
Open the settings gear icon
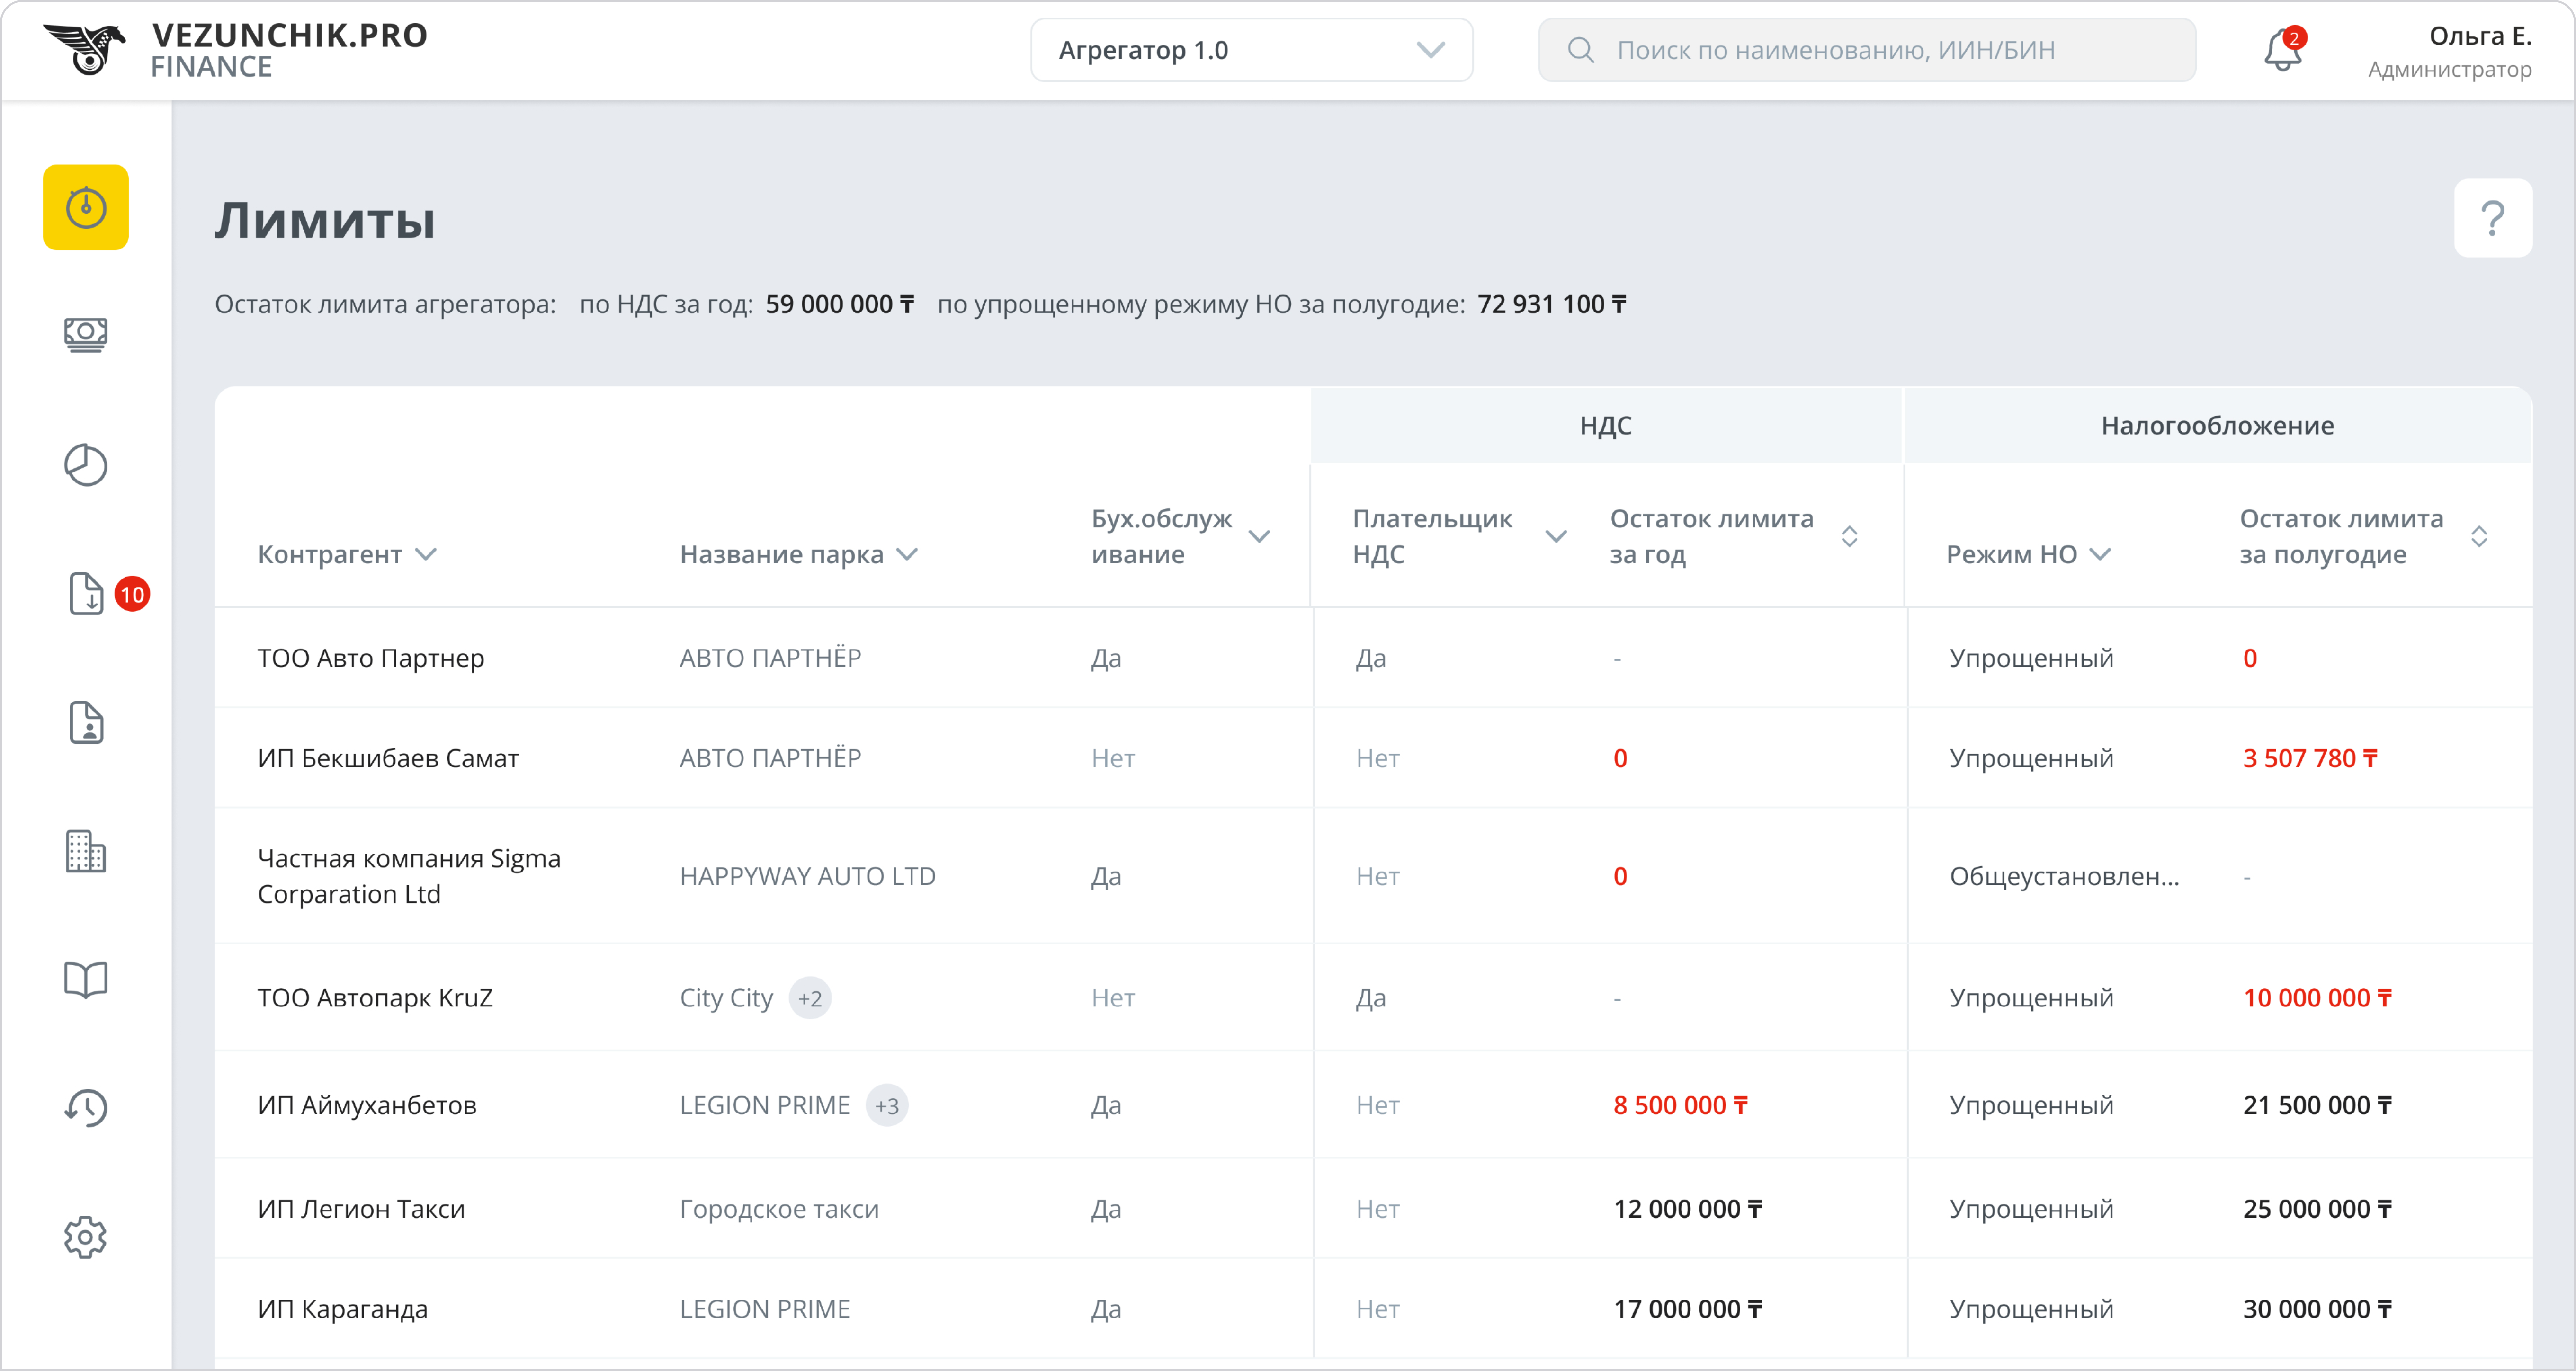(85, 1237)
